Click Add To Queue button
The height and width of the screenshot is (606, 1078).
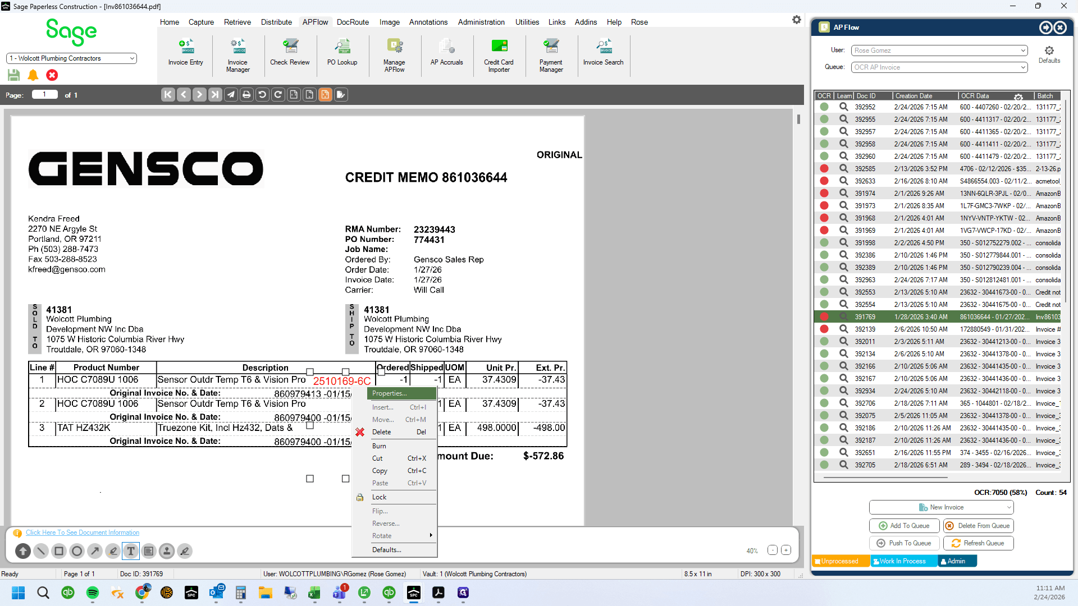(905, 526)
